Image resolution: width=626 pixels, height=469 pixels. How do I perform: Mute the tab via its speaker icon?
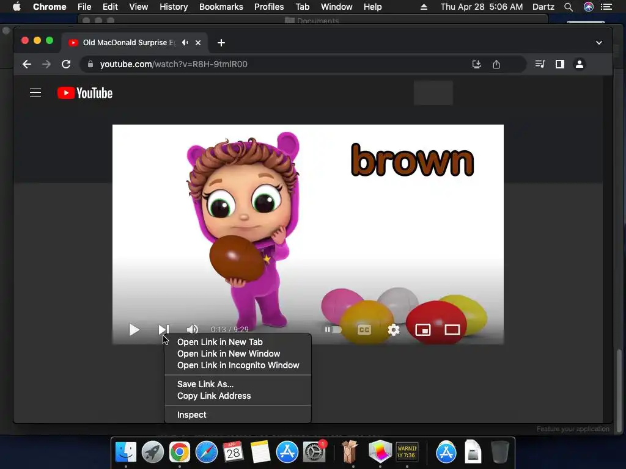coord(185,42)
